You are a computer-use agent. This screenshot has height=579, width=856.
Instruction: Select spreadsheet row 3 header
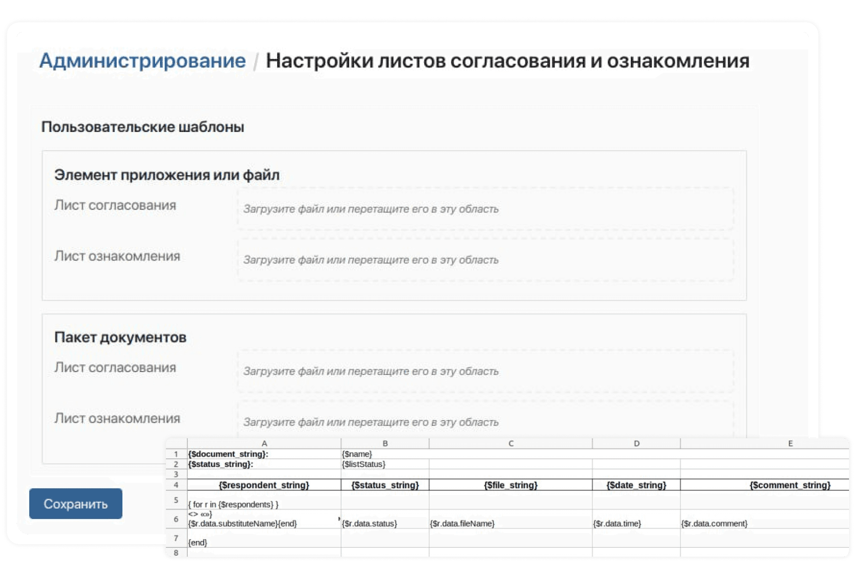point(176,474)
